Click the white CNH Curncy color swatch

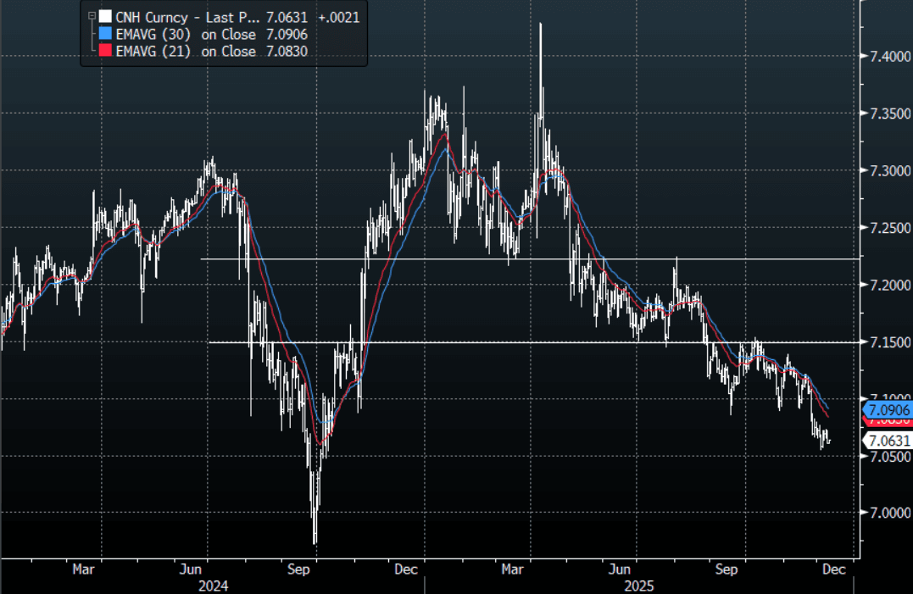[x=104, y=16]
